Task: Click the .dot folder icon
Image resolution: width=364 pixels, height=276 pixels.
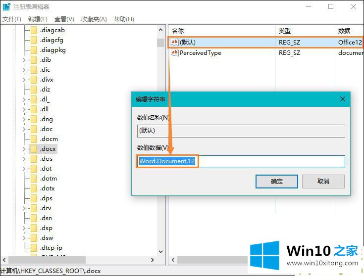Action: click(34, 169)
